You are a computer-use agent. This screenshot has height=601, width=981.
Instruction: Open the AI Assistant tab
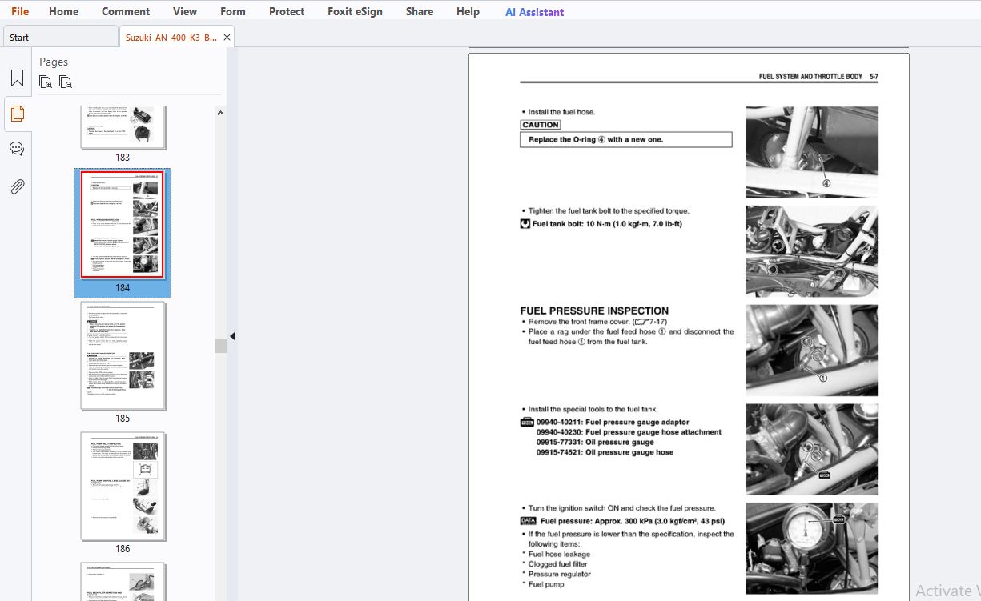tap(534, 12)
